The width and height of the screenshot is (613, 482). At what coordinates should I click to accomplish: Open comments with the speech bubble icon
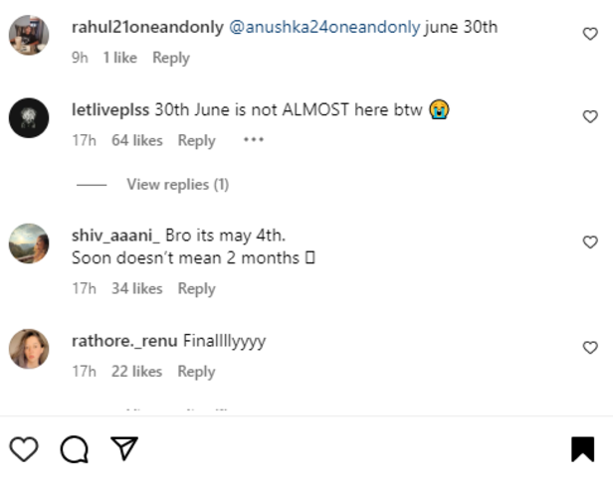[x=74, y=450]
